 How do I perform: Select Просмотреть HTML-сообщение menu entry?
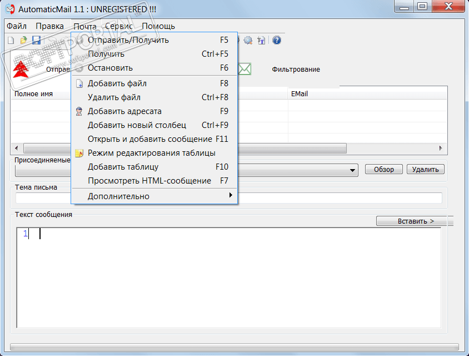coord(154,181)
